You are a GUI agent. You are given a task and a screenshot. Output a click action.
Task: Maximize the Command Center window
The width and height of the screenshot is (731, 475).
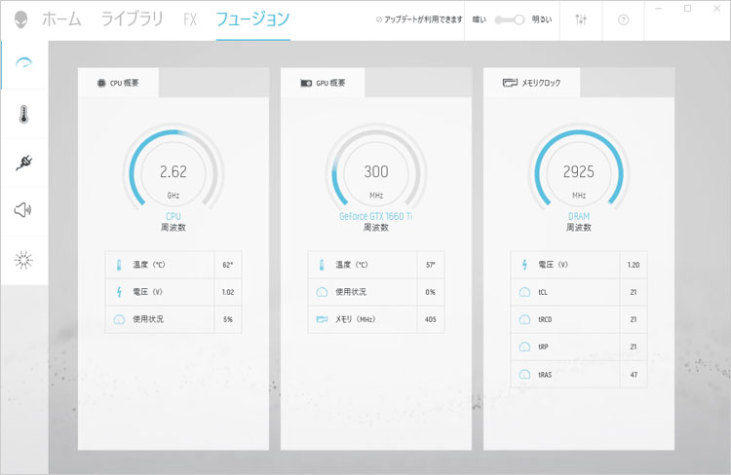click(x=688, y=9)
